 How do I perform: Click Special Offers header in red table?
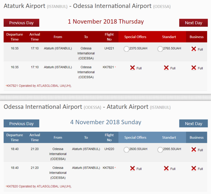click(x=135, y=37)
